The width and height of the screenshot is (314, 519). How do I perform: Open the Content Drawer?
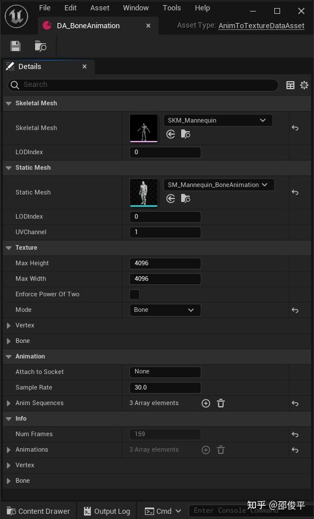[39, 512]
